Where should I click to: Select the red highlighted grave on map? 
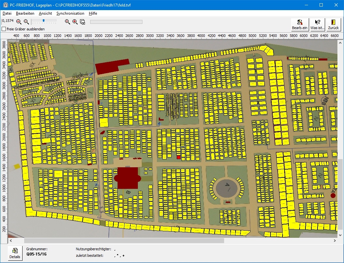click(x=178, y=157)
